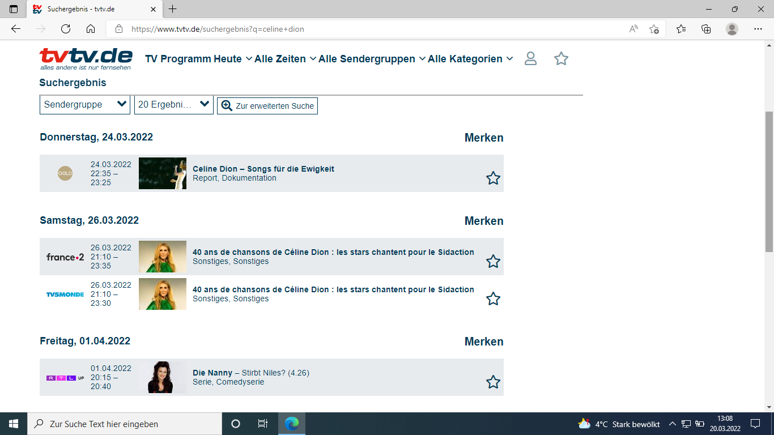Click the france 2 channel logo
The height and width of the screenshot is (435, 774).
coord(65,257)
